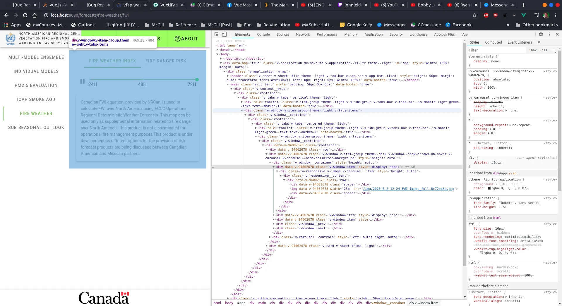Open the Reference bookmarks folder
Screen dimensions: 562x306
(x=182, y=25)
